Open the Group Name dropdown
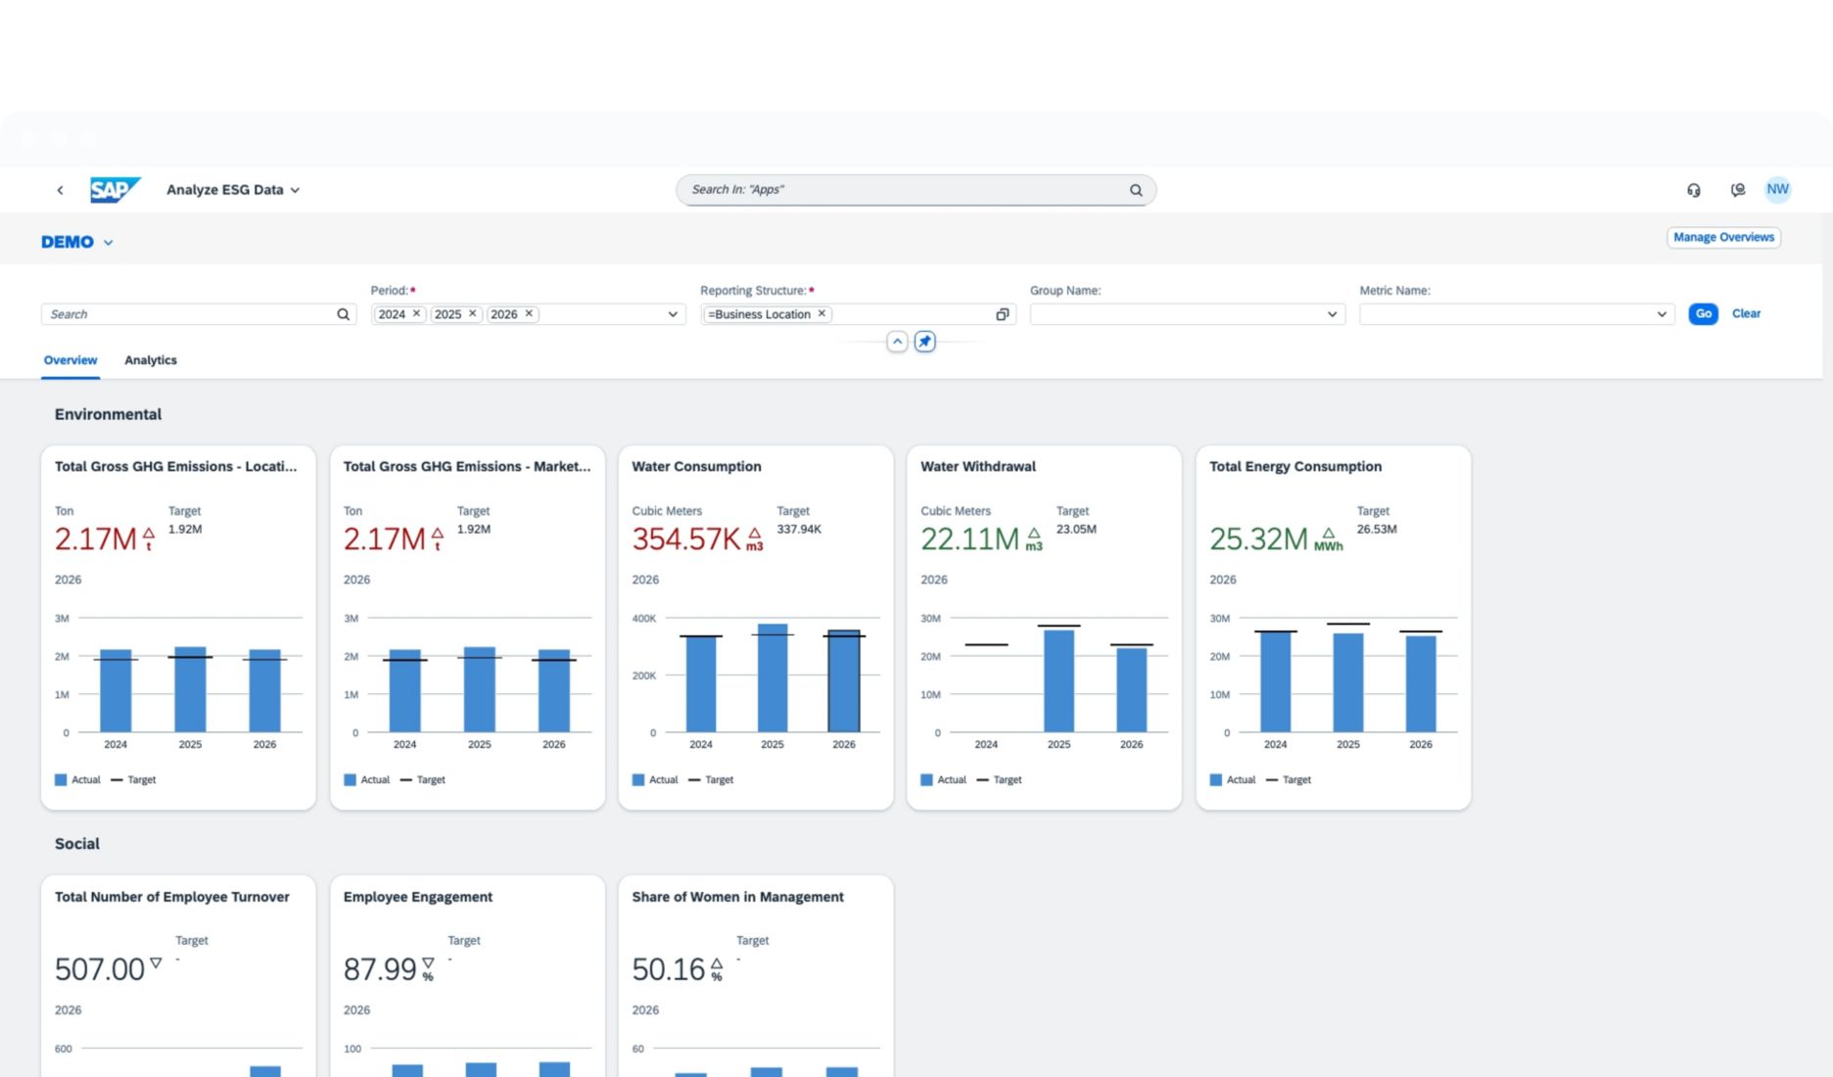 coord(1332,314)
